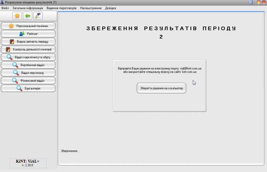Open the Налаштування menu

click(x=91, y=8)
